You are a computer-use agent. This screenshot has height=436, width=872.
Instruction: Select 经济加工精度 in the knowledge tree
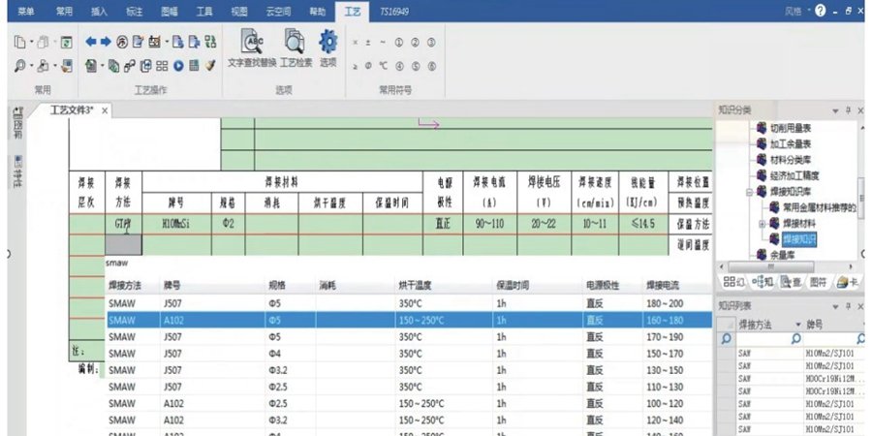pos(794,176)
